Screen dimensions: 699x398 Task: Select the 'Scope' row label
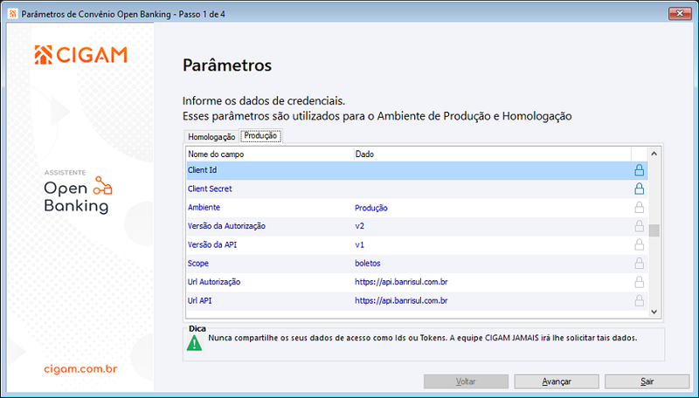point(198,264)
